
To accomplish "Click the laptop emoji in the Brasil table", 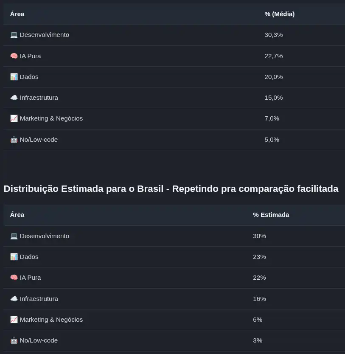I will point(14,236).
